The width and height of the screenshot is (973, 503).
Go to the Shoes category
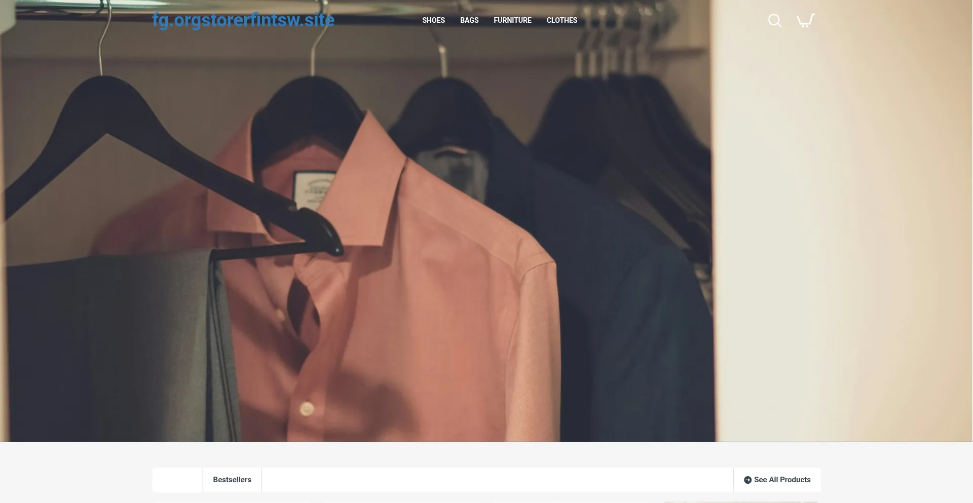point(433,20)
